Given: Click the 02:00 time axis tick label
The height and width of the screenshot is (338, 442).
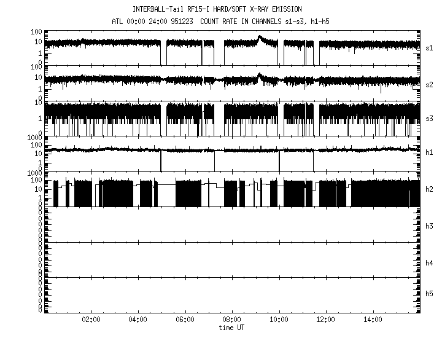Looking at the screenshot, I should pyautogui.click(x=91, y=320).
